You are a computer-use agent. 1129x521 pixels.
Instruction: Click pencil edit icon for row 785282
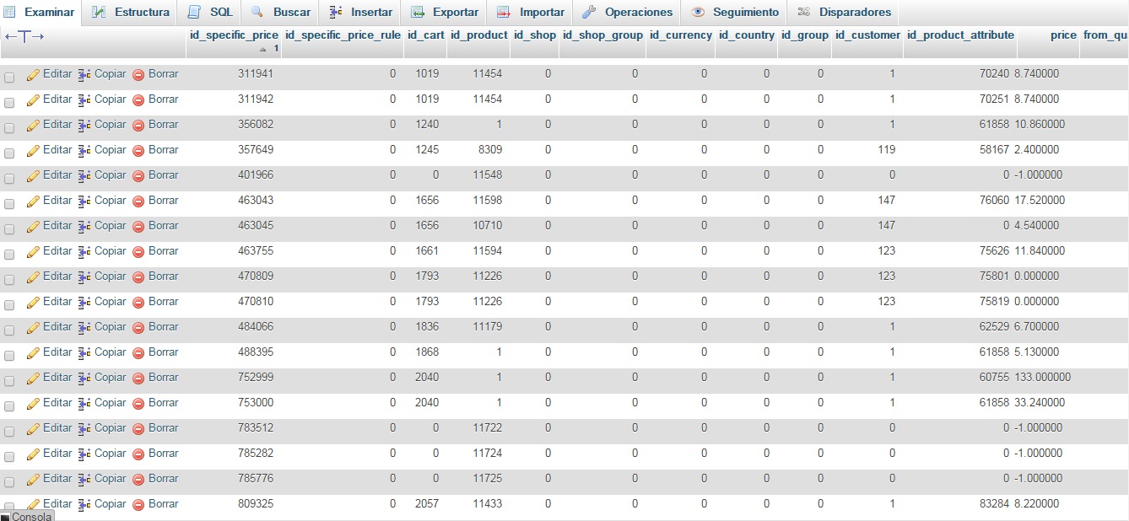(34, 454)
